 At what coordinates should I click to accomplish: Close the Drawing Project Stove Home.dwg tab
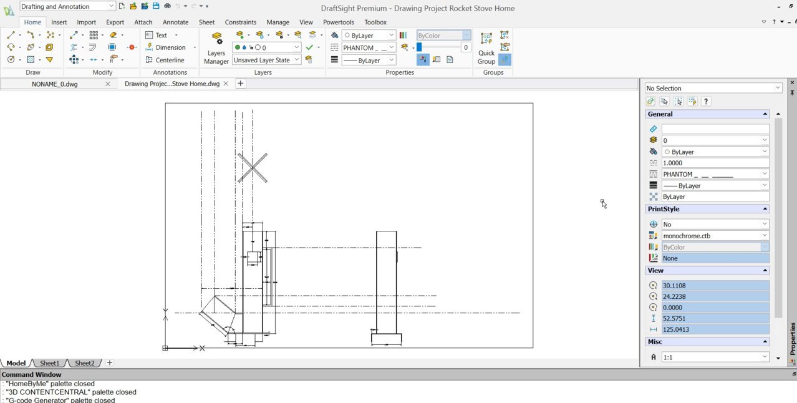226,84
